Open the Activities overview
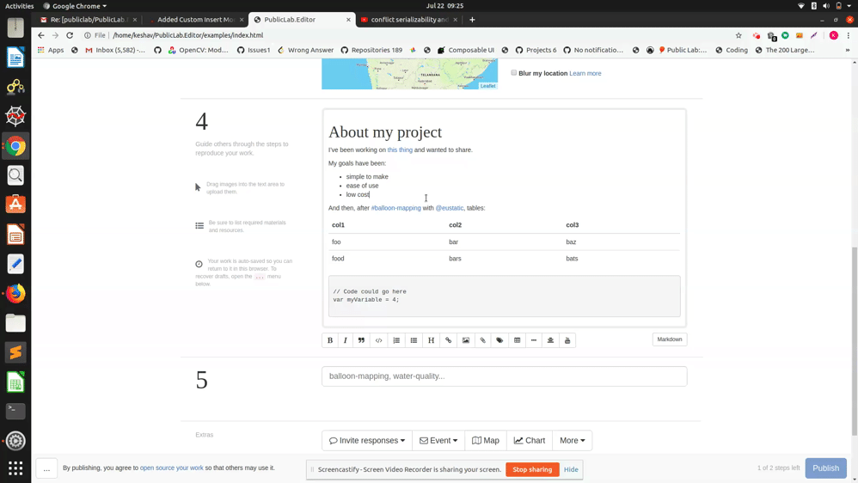Viewport: 858px width, 483px height. 19,5
